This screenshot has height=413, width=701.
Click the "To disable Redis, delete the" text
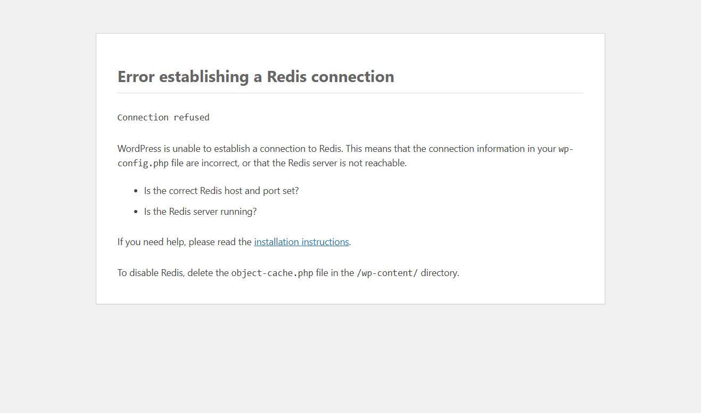point(173,273)
